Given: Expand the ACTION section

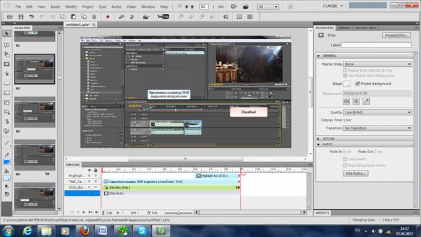Looking at the screenshot, I should [319, 139].
